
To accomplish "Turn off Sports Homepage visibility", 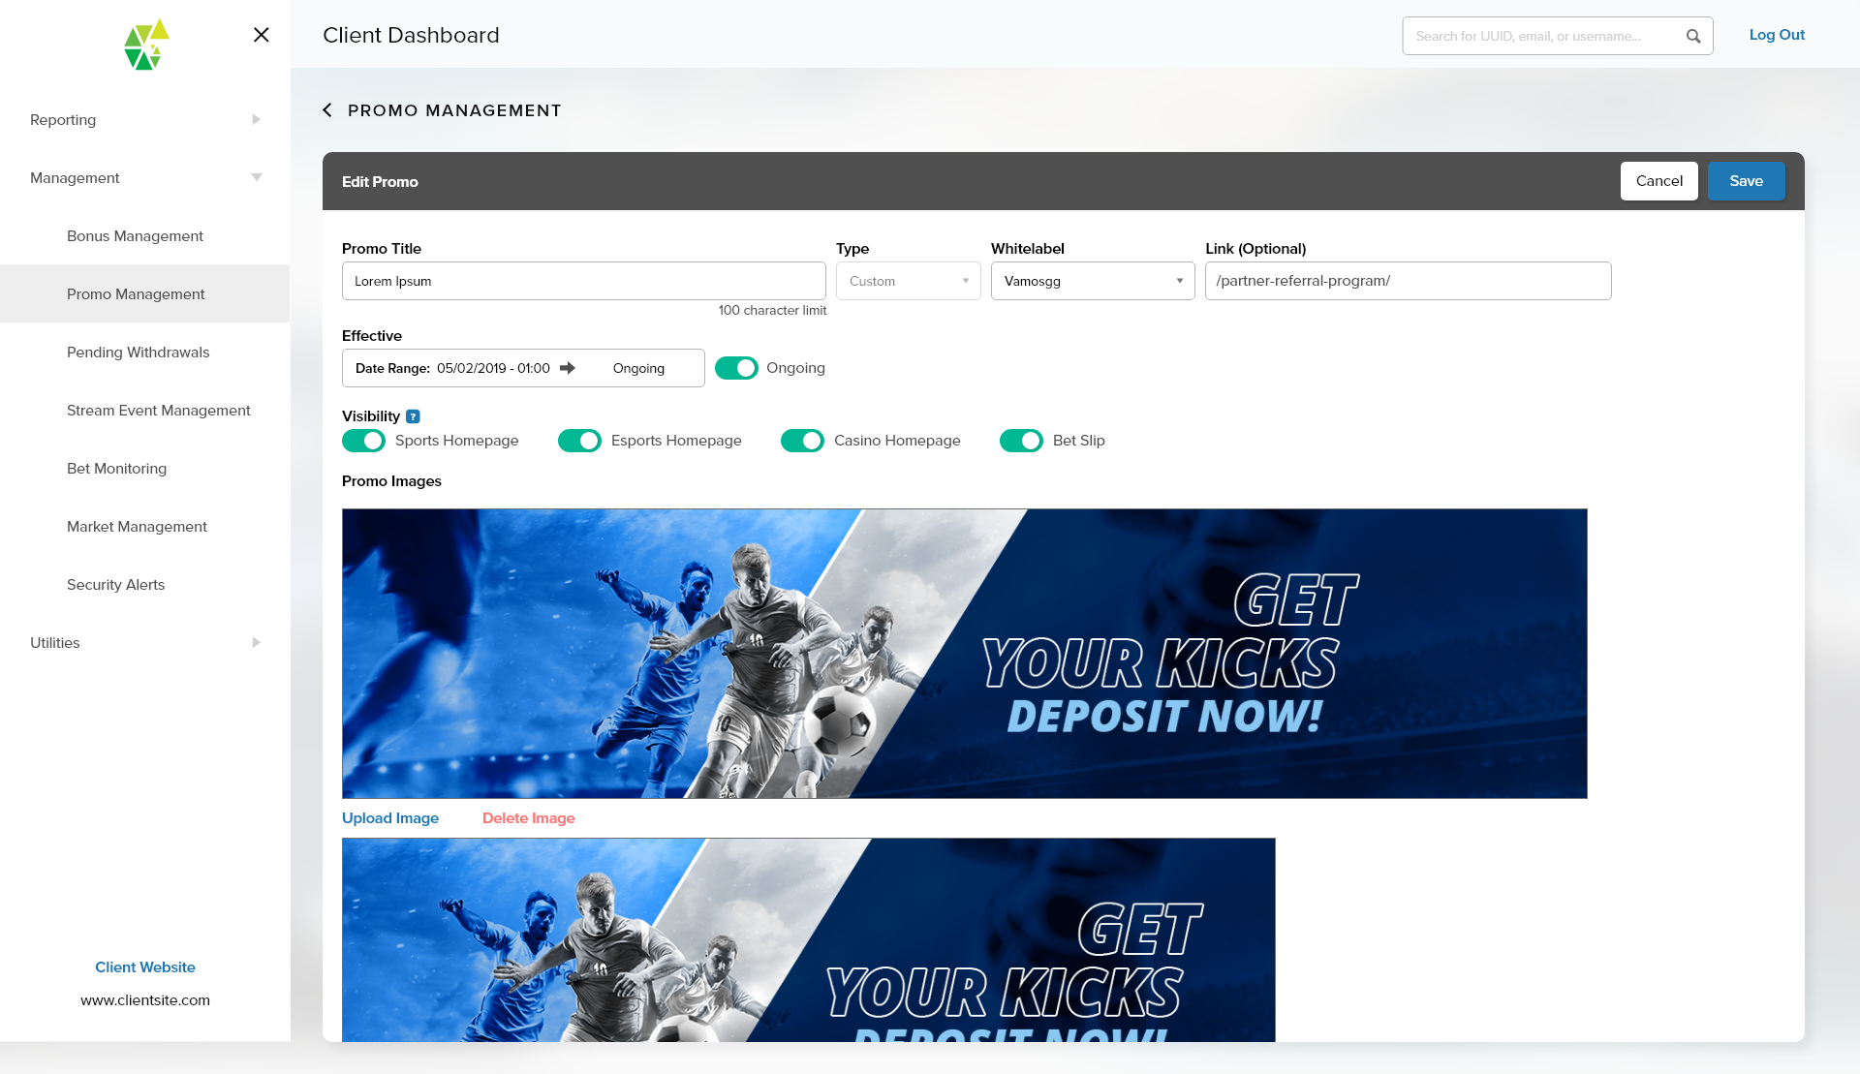I will pos(363,441).
